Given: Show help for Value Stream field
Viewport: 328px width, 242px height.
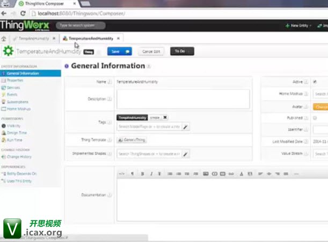Looking at the screenshot, I should coord(306,154).
